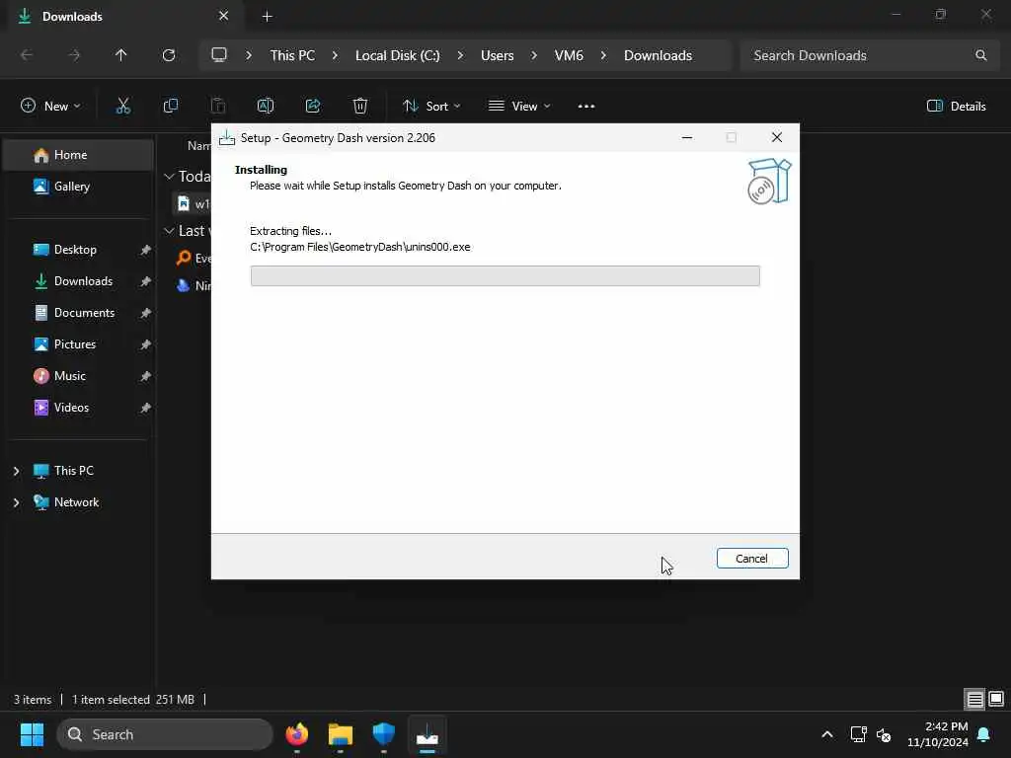Expand chevron after VM6 in breadcrumb

tap(603, 55)
